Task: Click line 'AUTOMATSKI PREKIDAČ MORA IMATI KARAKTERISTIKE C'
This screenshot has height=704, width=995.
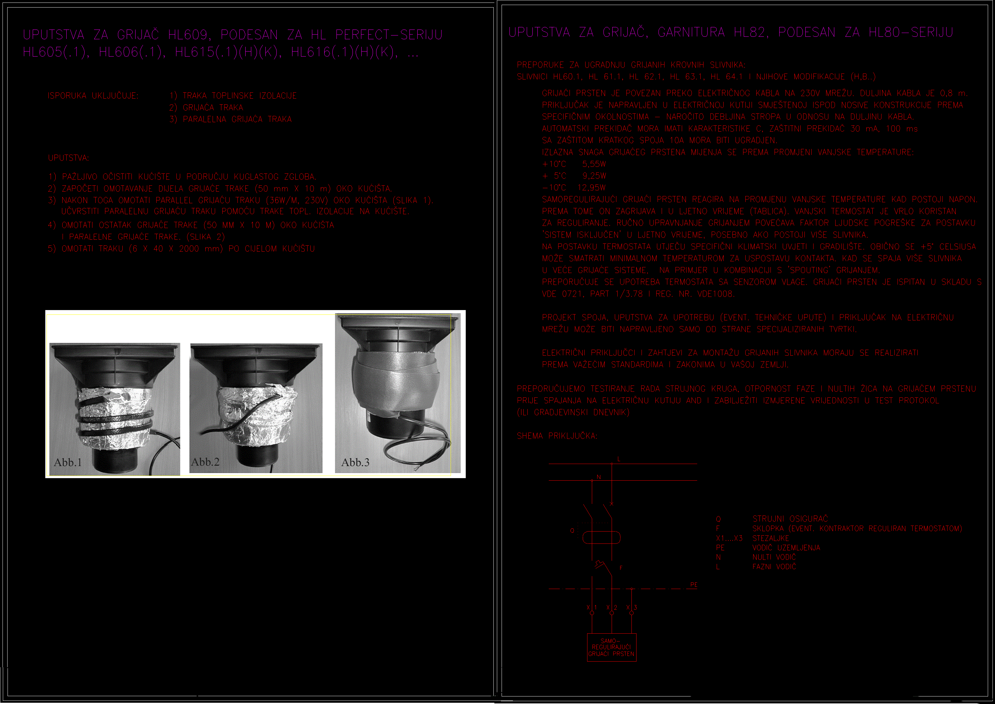Action: point(730,129)
